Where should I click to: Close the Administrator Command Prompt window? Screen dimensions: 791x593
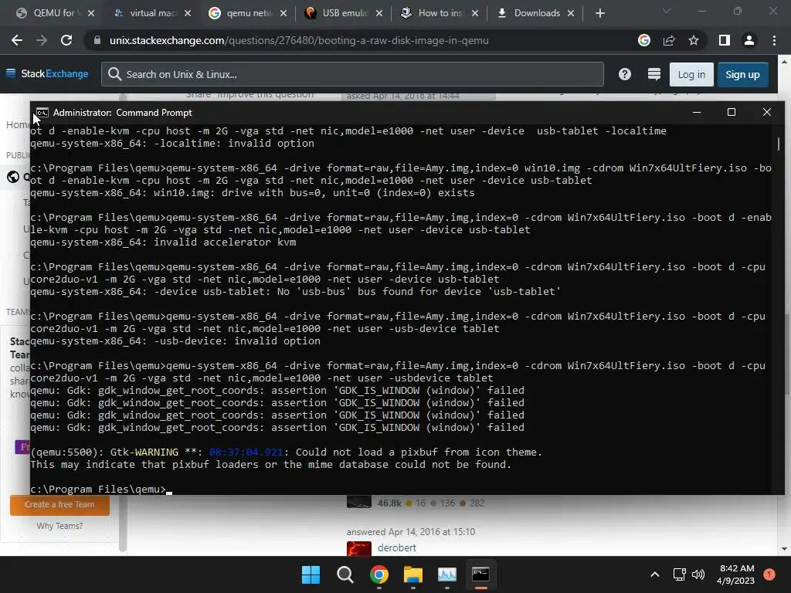pos(767,113)
